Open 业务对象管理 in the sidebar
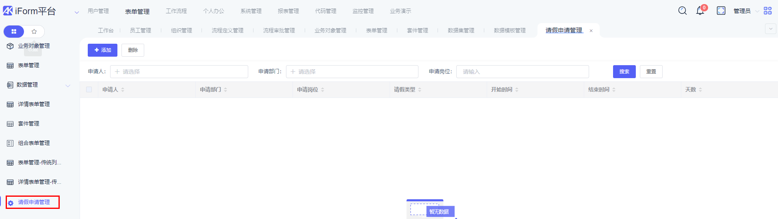 [34, 46]
